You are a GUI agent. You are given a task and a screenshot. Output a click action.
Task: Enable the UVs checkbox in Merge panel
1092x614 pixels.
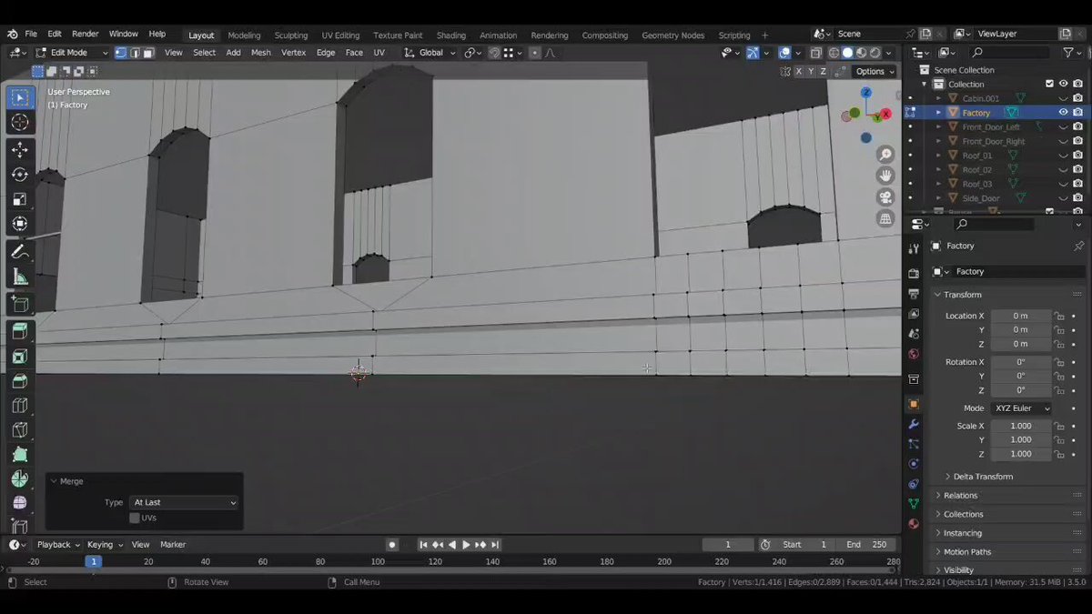[135, 518]
